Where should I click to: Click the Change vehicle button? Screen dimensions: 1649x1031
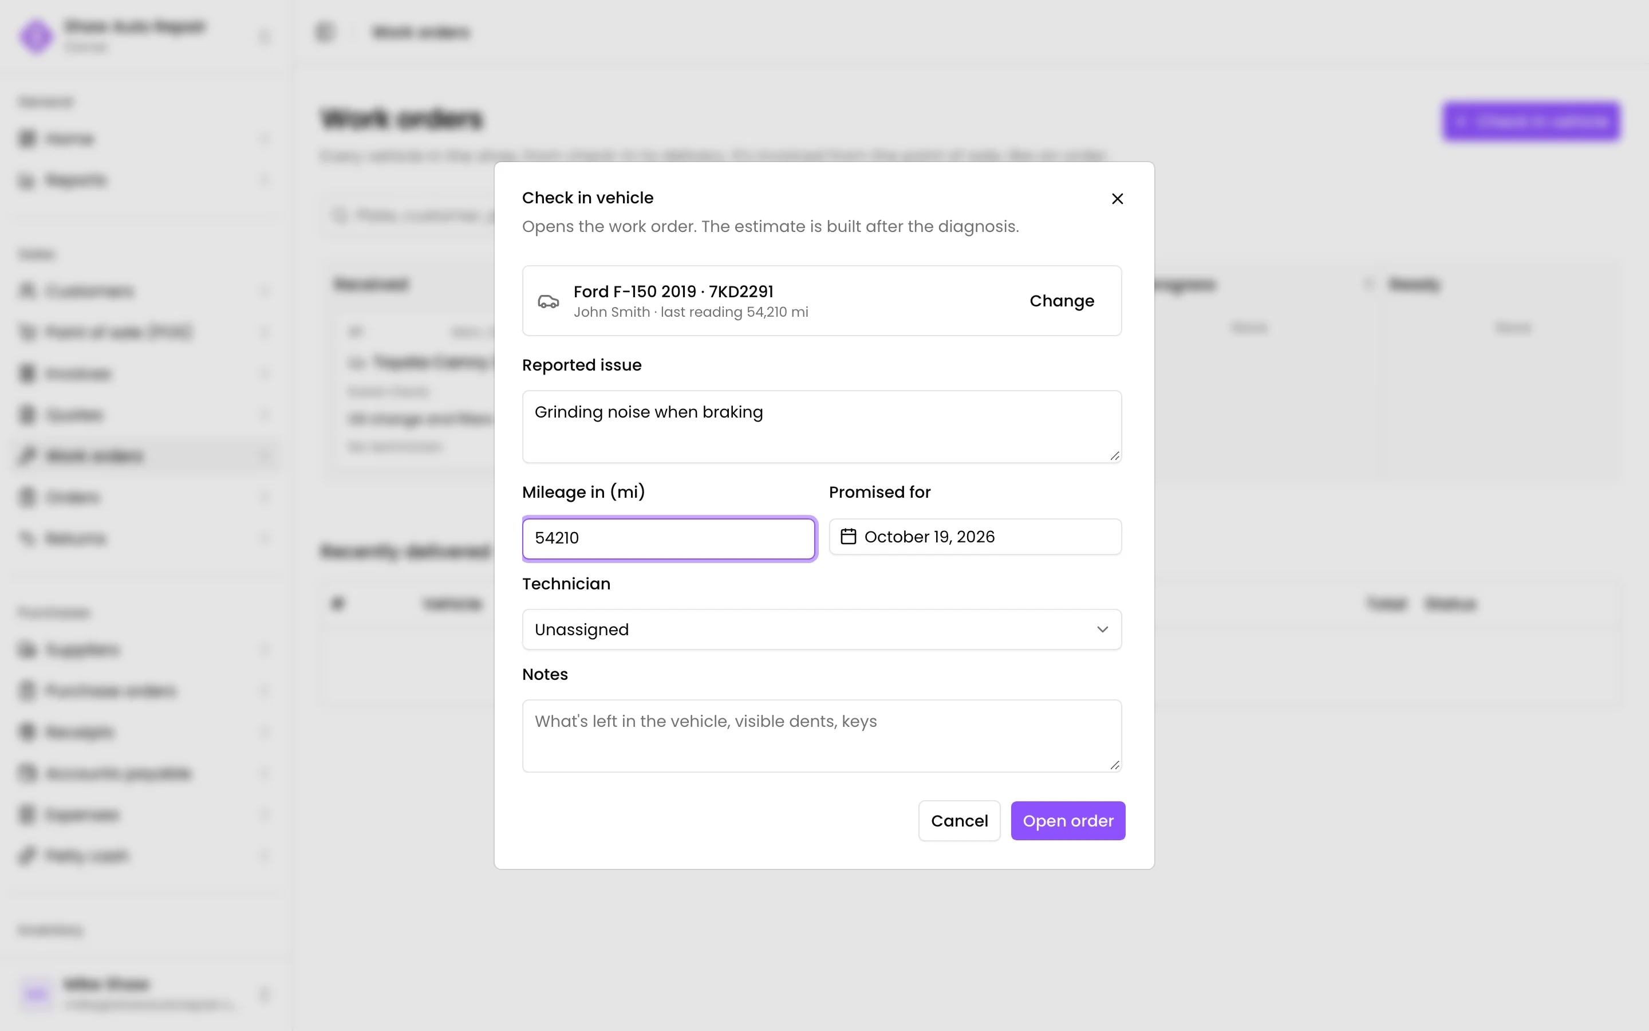1062,301
